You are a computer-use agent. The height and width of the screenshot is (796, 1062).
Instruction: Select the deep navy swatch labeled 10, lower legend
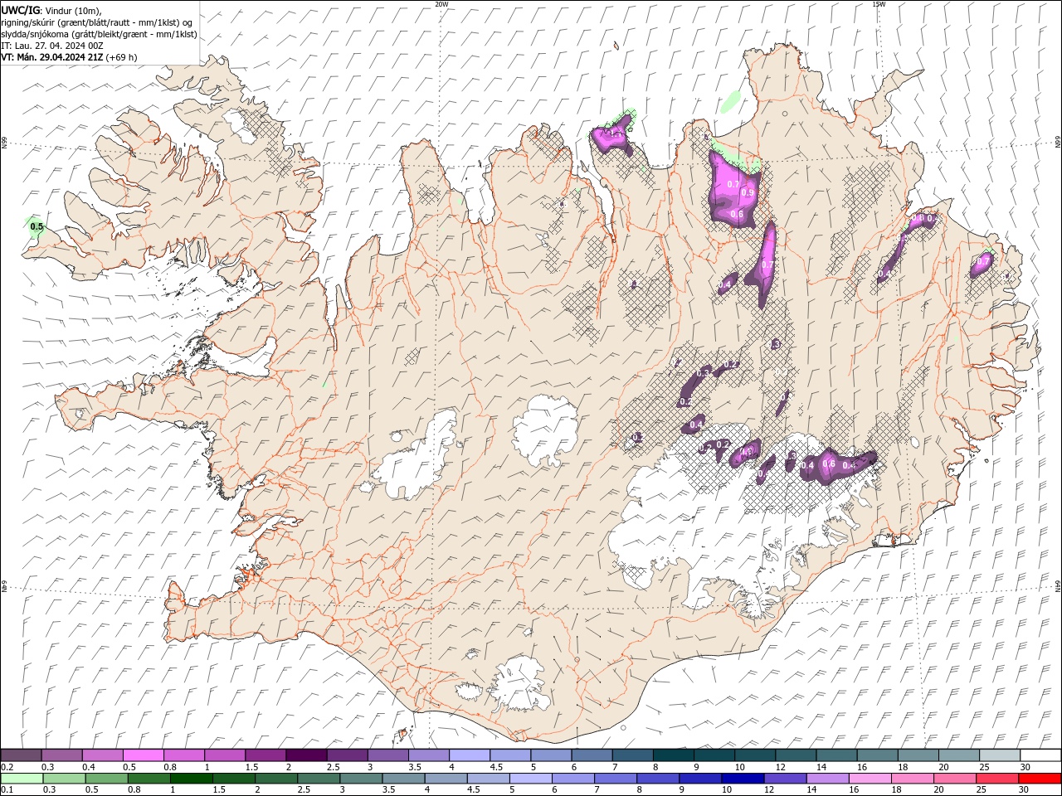click(x=742, y=779)
